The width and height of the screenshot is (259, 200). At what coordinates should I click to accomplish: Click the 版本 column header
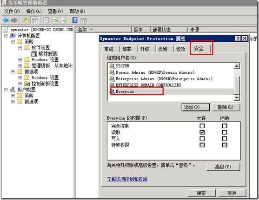(x=140, y=30)
